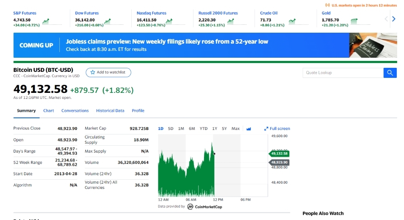The height and width of the screenshot is (220, 404).
Task: Click the Circulating Supply value 18.90M
Action: coord(141,140)
